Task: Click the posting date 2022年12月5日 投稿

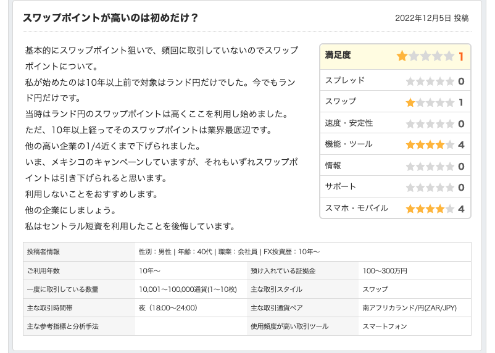Action: click(x=431, y=19)
